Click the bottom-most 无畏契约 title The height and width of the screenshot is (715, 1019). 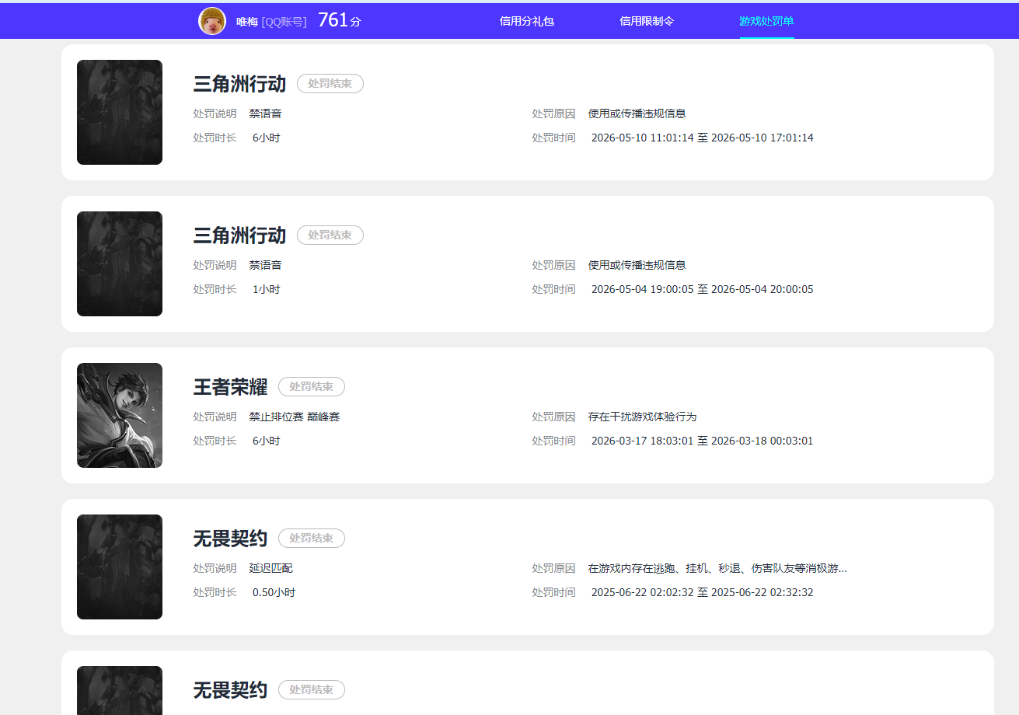[x=230, y=690]
